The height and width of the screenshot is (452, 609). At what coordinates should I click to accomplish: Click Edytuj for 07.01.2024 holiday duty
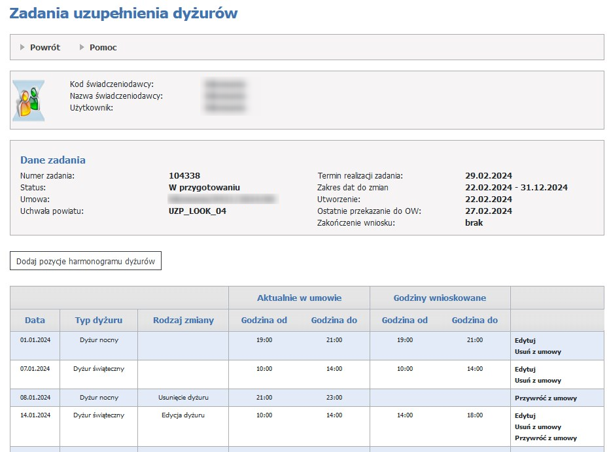point(525,370)
